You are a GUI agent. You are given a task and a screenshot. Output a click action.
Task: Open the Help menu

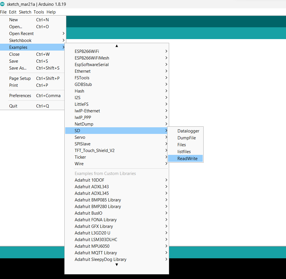(51, 12)
